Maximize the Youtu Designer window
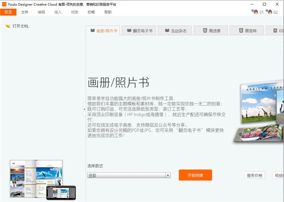The height and width of the screenshot is (202, 284). pyautogui.click(x=265, y=4)
